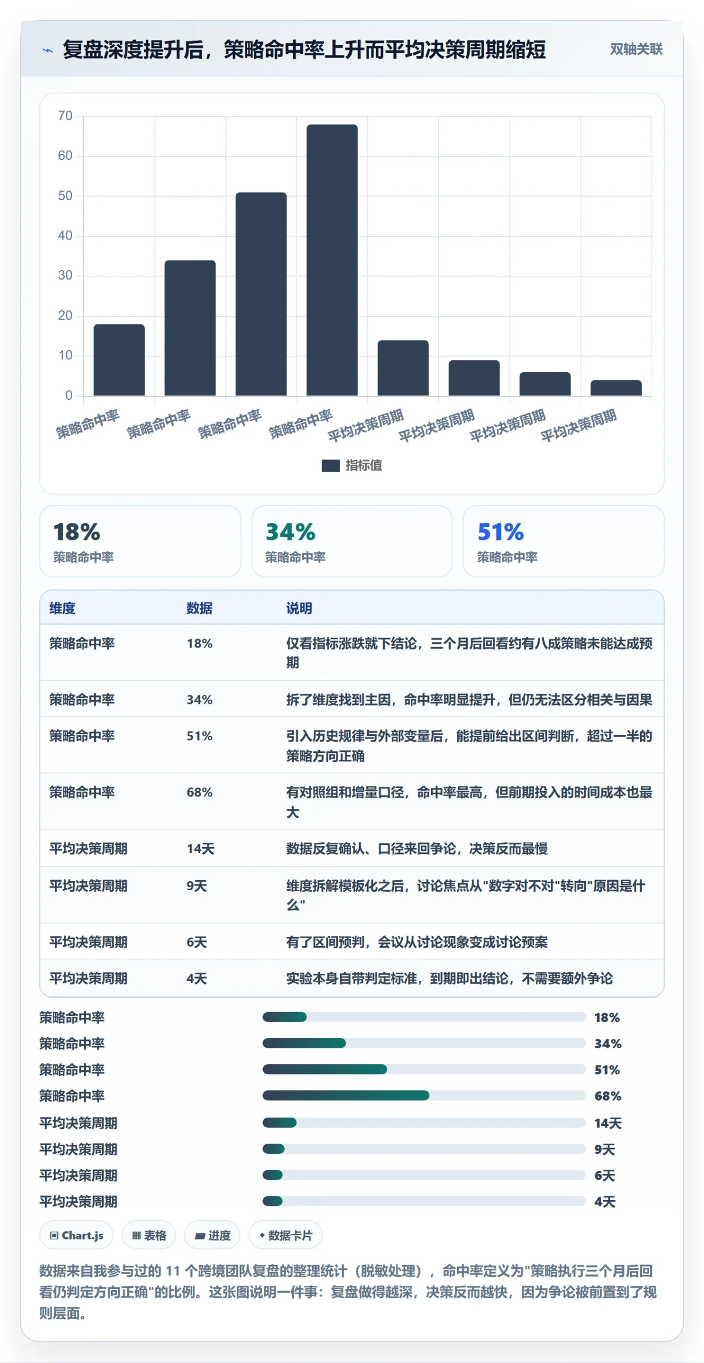Click the 68% 策略命中率 progress bar

point(424,1096)
